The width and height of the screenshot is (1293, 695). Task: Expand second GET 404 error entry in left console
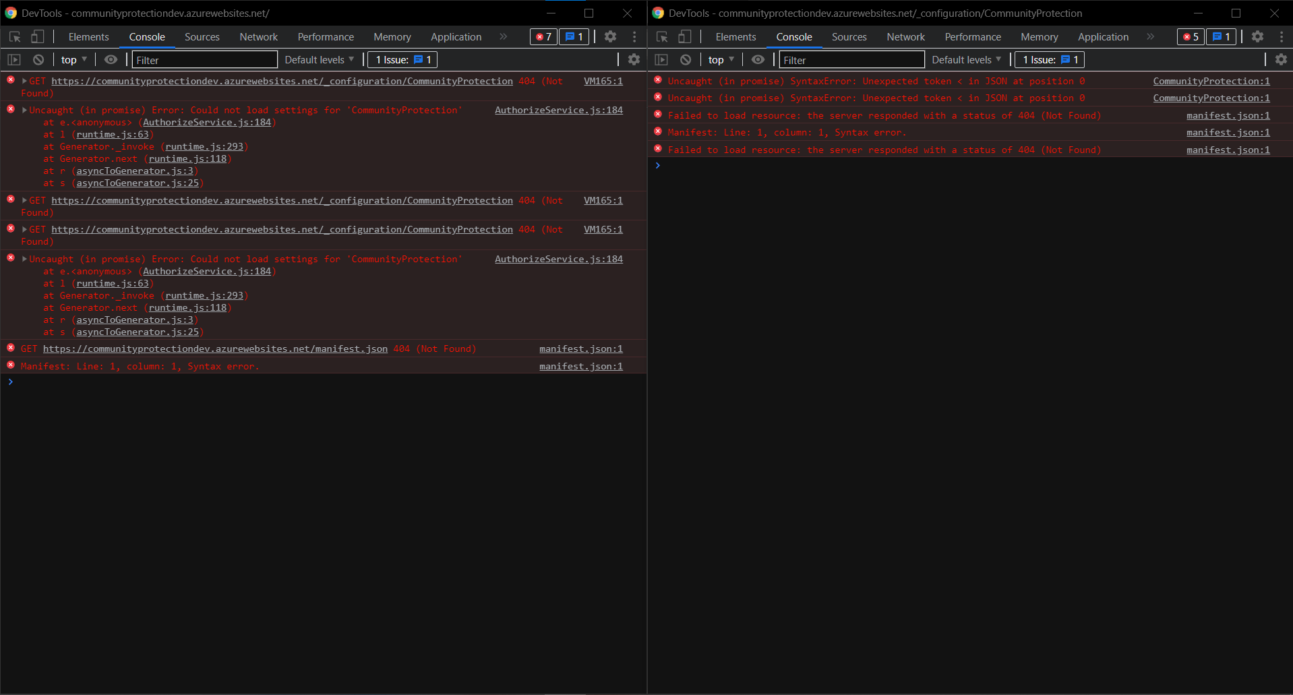point(25,200)
